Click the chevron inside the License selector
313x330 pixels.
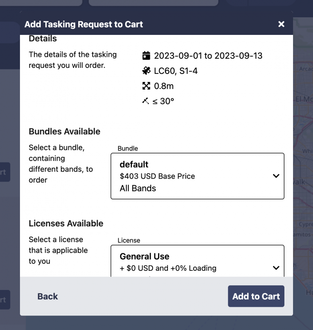276,268
